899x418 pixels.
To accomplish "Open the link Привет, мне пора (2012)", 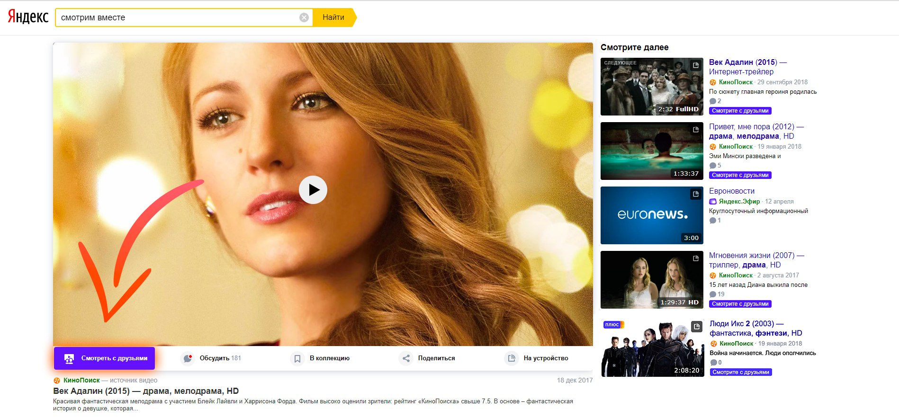I will [x=756, y=131].
